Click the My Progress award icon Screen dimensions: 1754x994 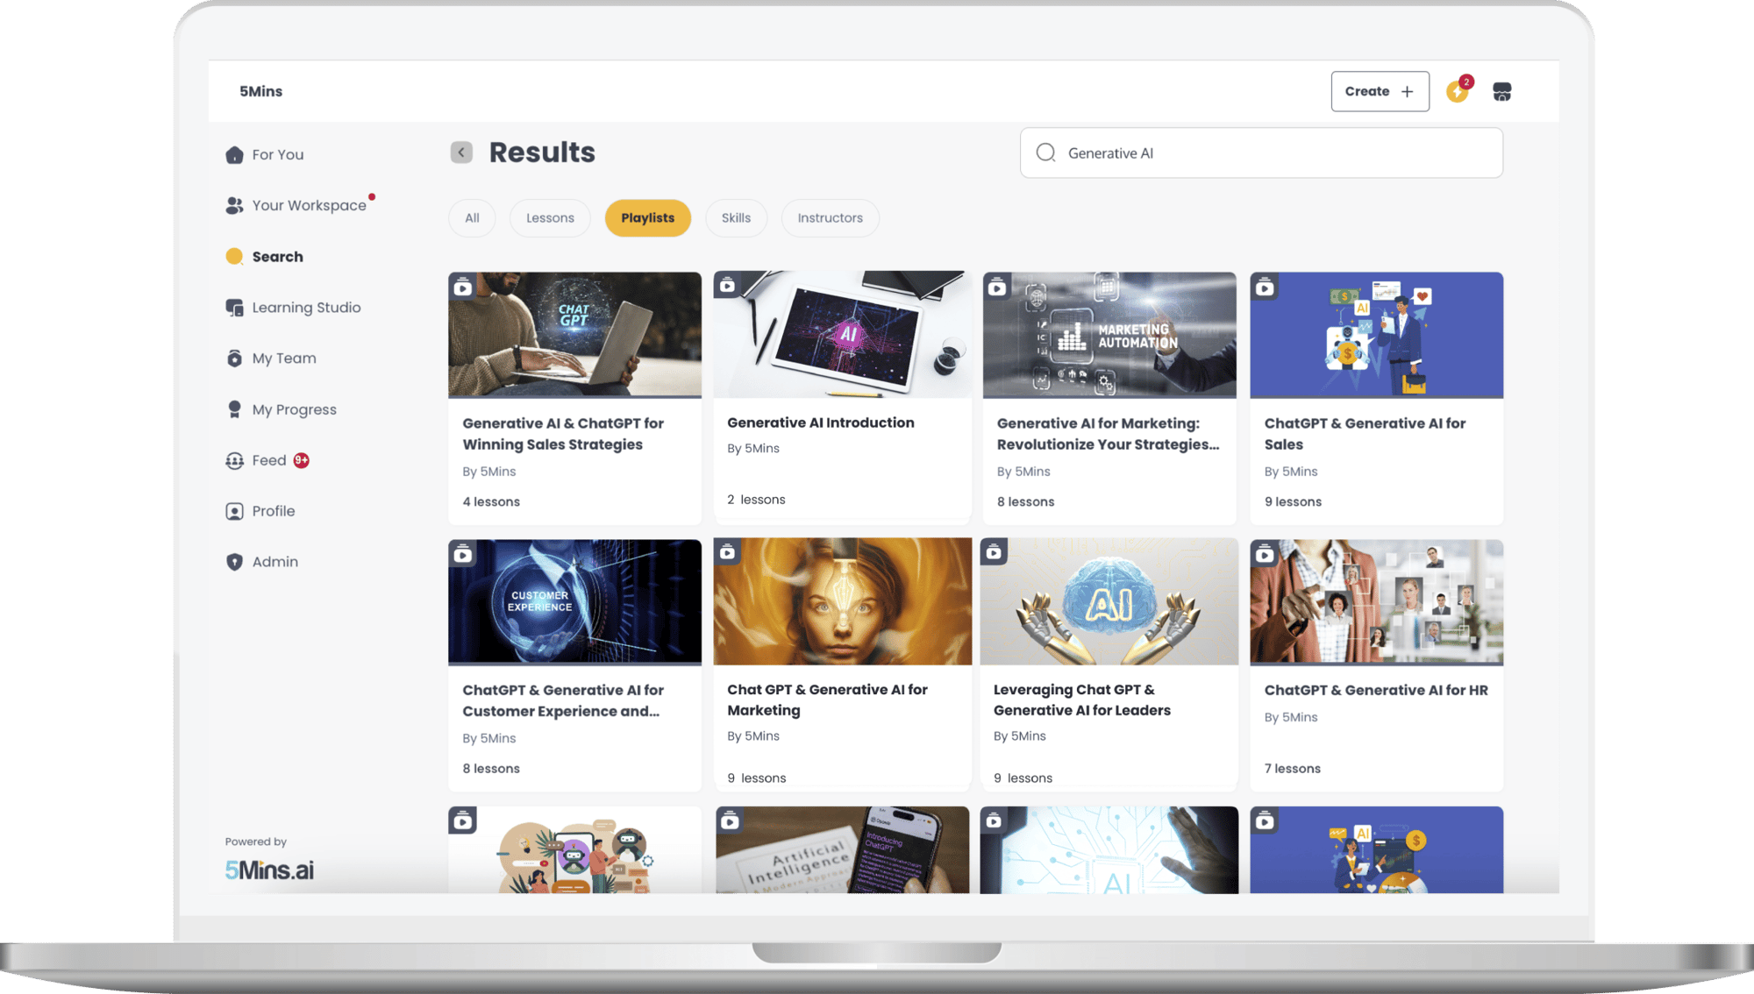point(234,409)
